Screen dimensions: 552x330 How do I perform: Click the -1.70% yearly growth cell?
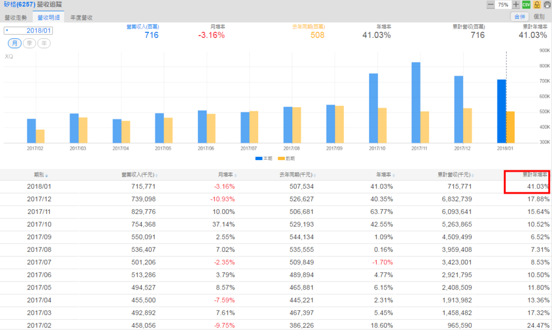coord(383,263)
